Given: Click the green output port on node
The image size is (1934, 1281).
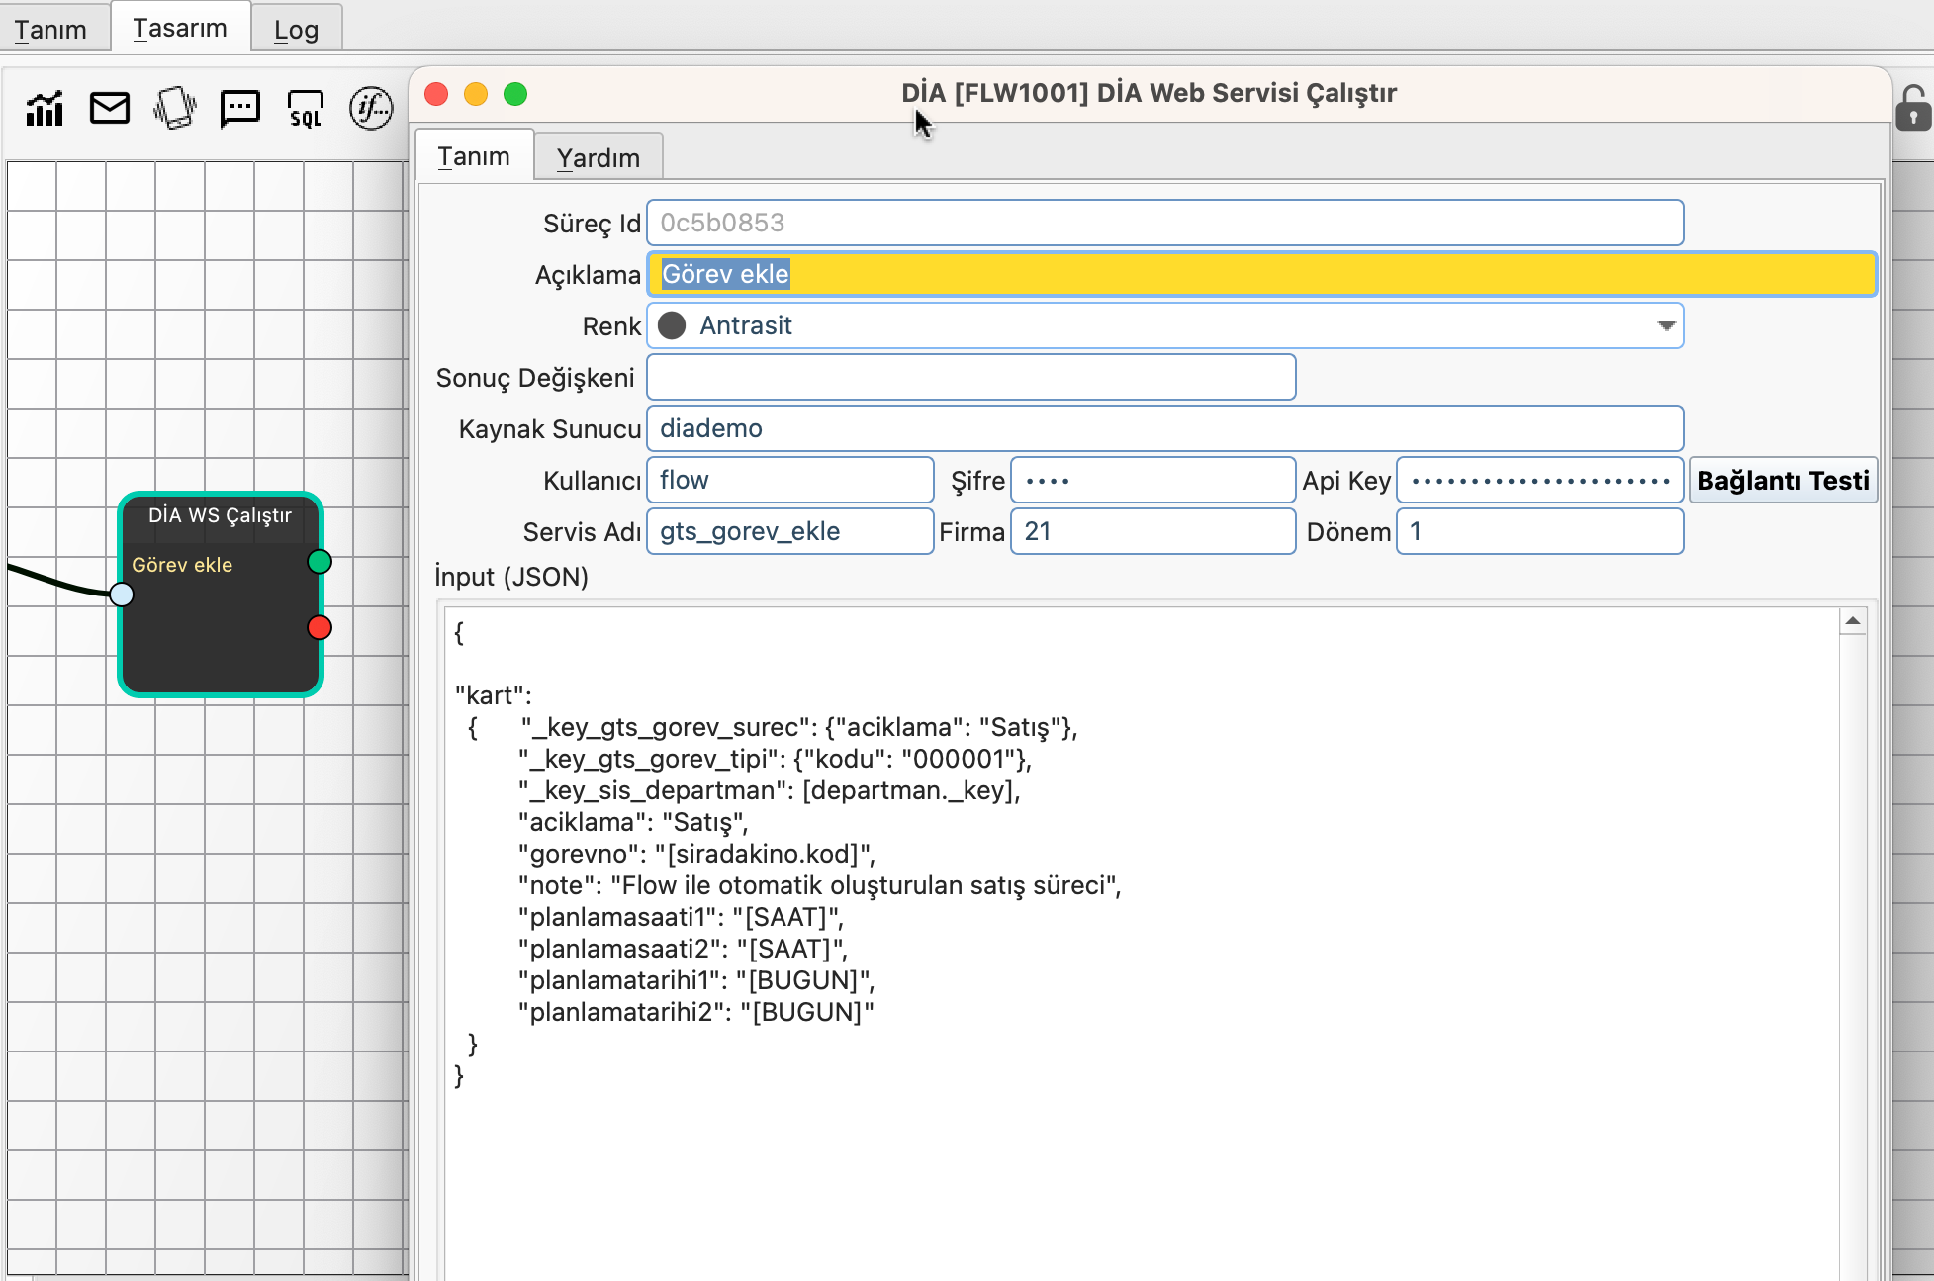Looking at the screenshot, I should [x=320, y=562].
